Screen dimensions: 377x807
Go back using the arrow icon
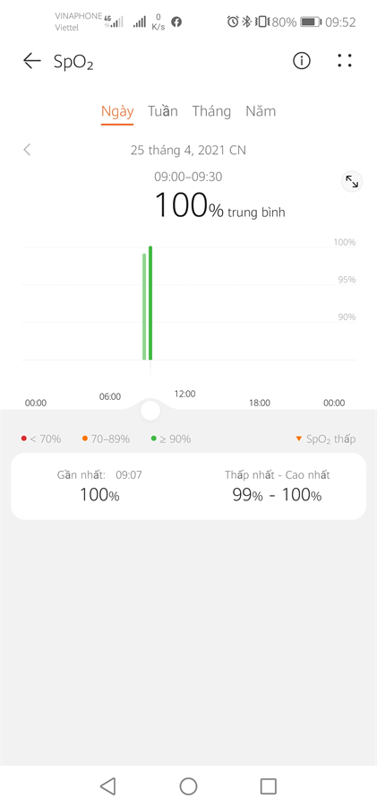(x=31, y=61)
